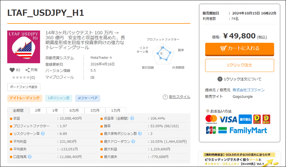This screenshot has width=286, height=167.
Task: Open the 1カ月 period tab
Action: [x=116, y=111]
